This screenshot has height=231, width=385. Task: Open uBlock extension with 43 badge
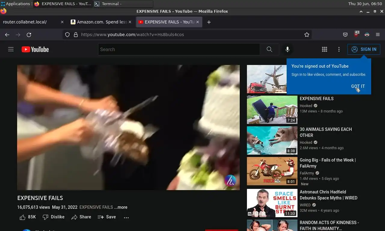(x=356, y=34)
